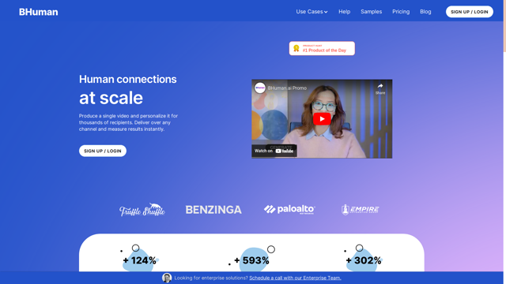The width and height of the screenshot is (506, 284).
Task: Click the 'at scale' heading text
Action: (x=111, y=98)
